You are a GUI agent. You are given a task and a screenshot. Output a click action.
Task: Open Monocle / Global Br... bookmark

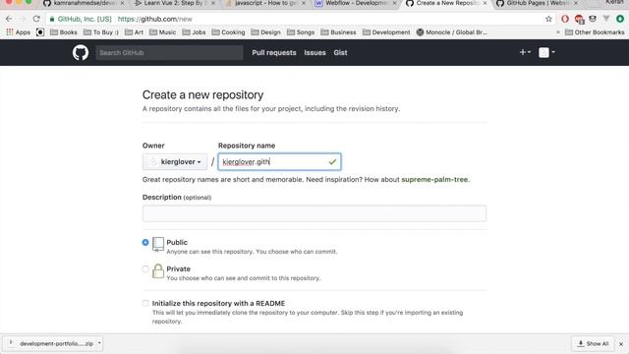tap(451, 32)
